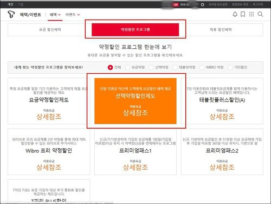Open 혜택/이벤트 section title
The image size is (271, 204).
tap(30, 15)
